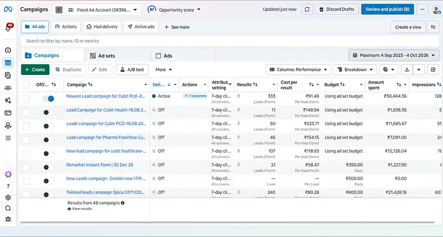Image resolution: width=443 pixels, height=237 pixels.
Task: Open the profile avatar at top right
Action: coord(436,10)
